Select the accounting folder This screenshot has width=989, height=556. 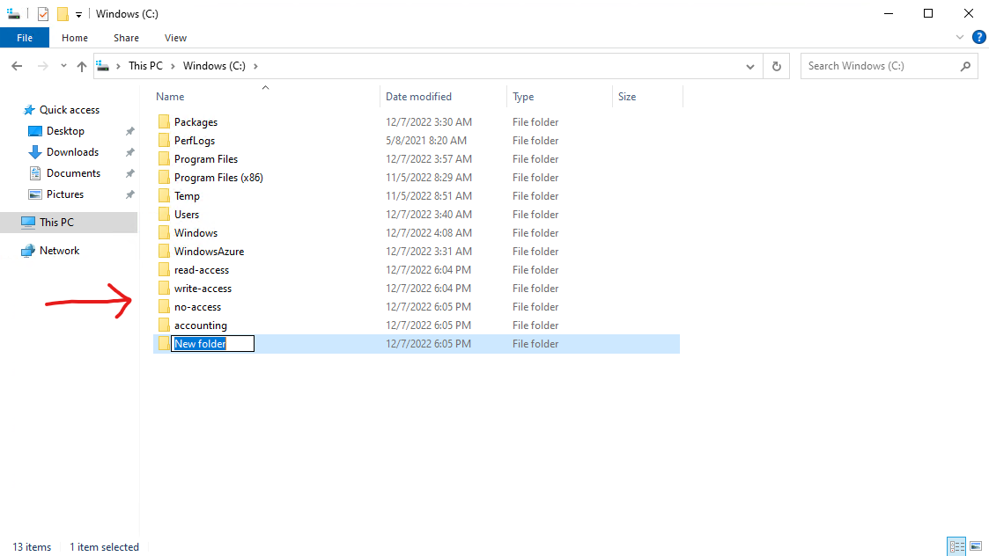coord(201,326)
